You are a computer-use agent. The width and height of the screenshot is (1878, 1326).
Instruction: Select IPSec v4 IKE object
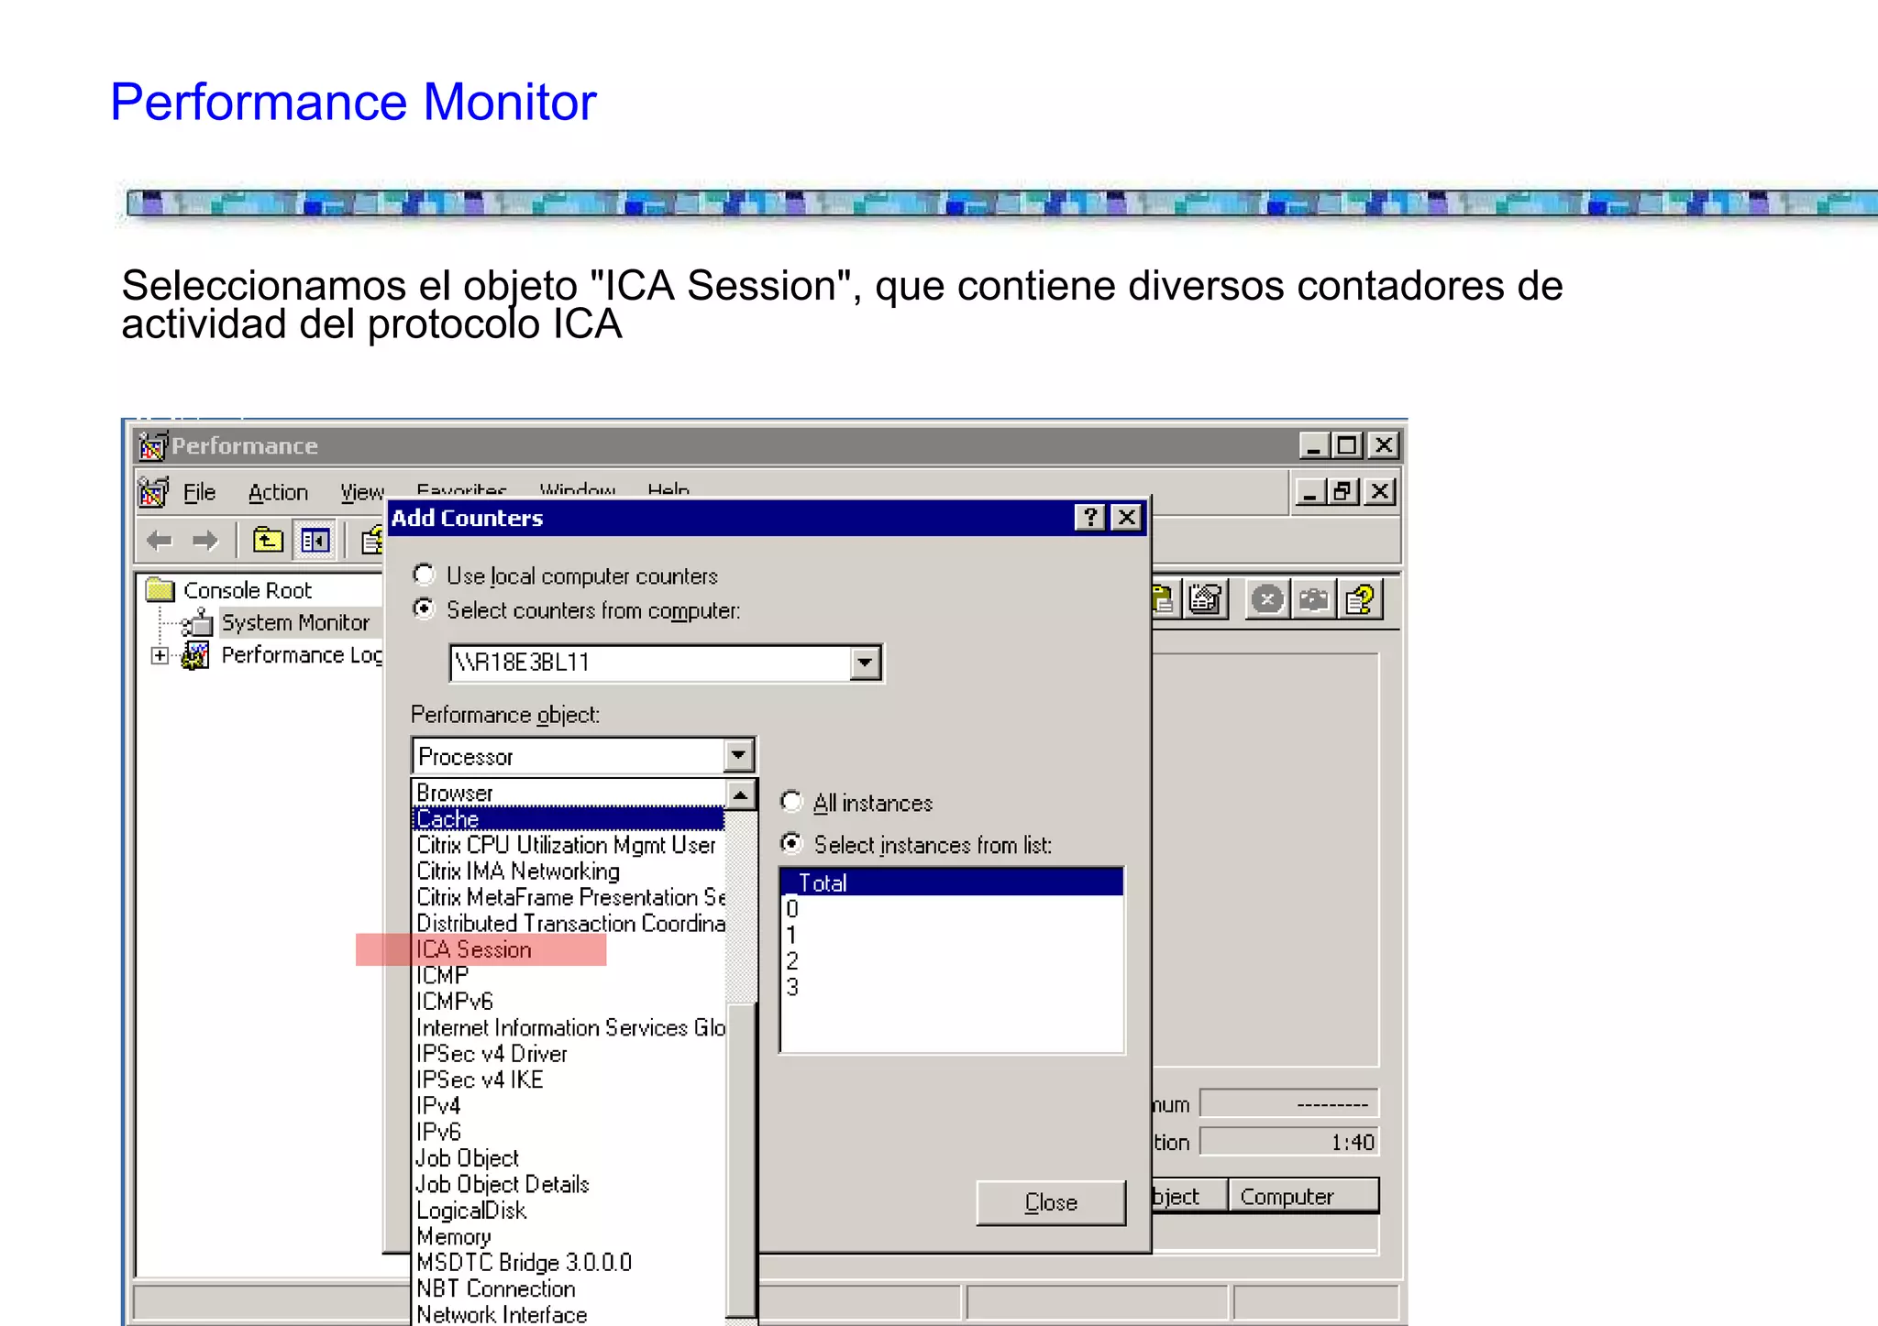569,1079
